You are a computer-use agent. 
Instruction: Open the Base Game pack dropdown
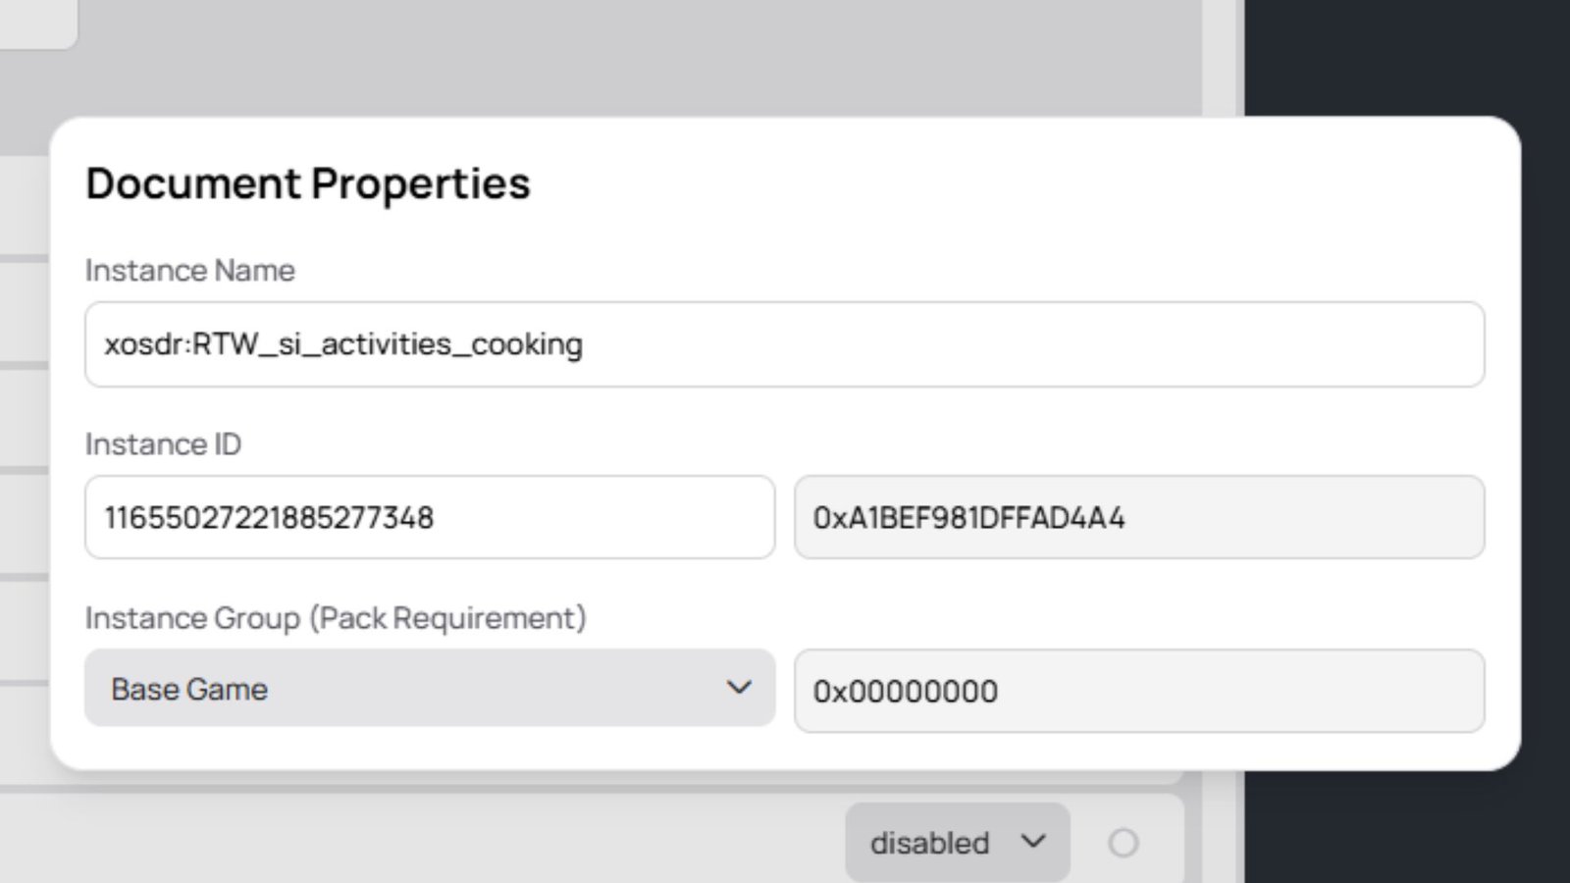429,689
